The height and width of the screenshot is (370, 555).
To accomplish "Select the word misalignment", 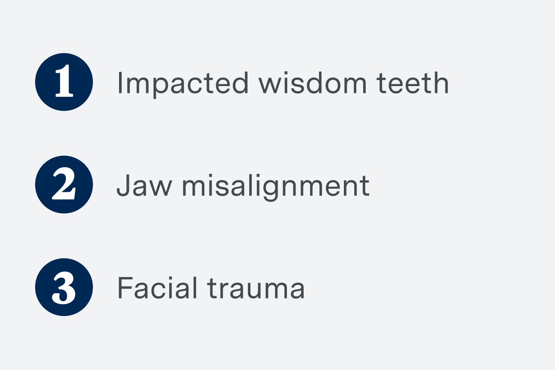I will (x=276, y=188).
